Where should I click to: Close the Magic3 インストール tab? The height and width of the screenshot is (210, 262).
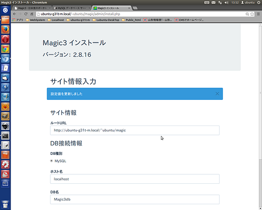coord(129,8)
